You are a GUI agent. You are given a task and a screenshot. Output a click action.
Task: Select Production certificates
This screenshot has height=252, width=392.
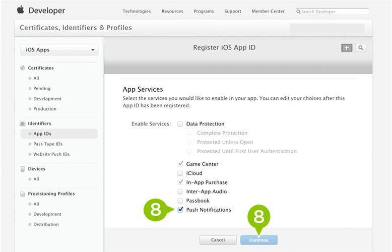click(45, 109)
